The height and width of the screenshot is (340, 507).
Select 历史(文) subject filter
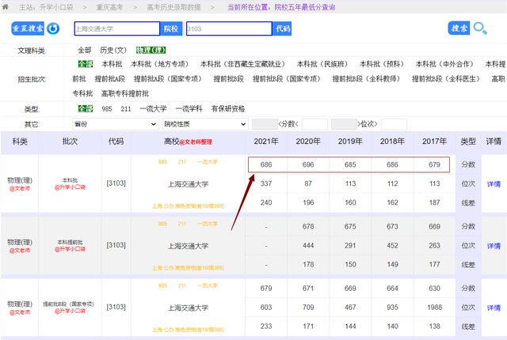[113, 51]
